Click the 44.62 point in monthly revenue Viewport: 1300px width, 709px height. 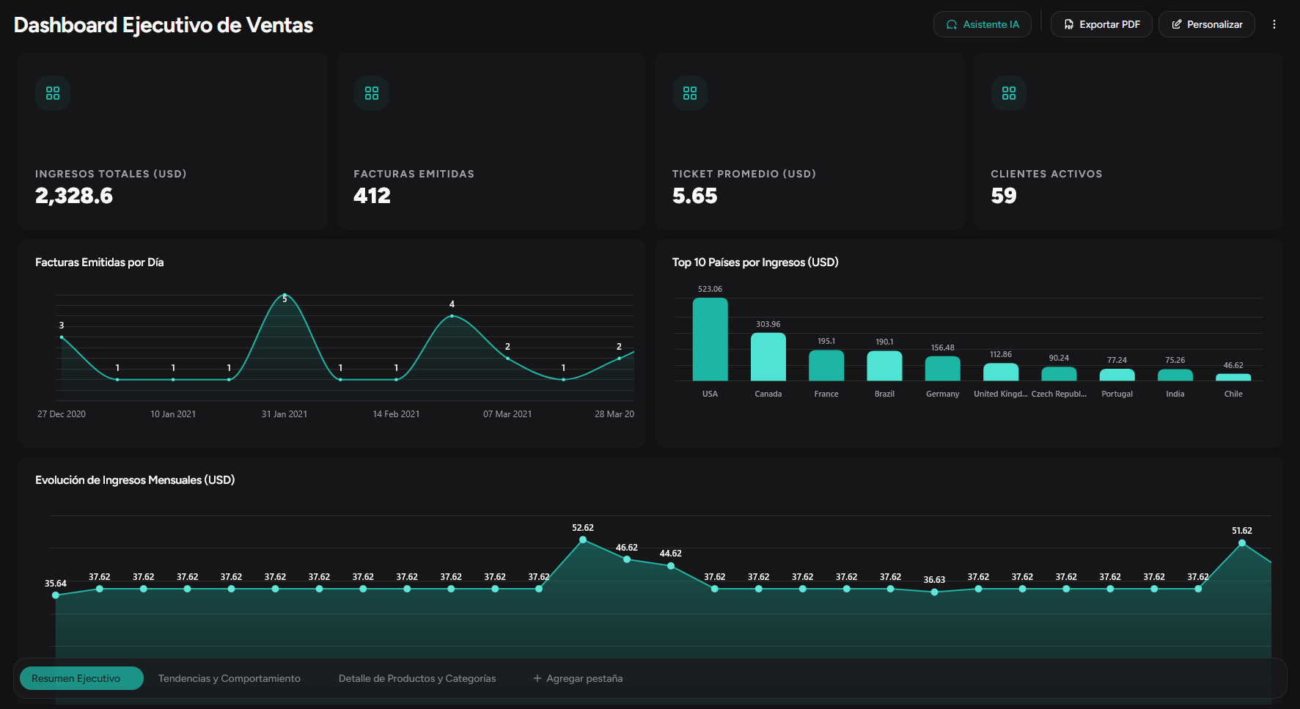(671, 566)
